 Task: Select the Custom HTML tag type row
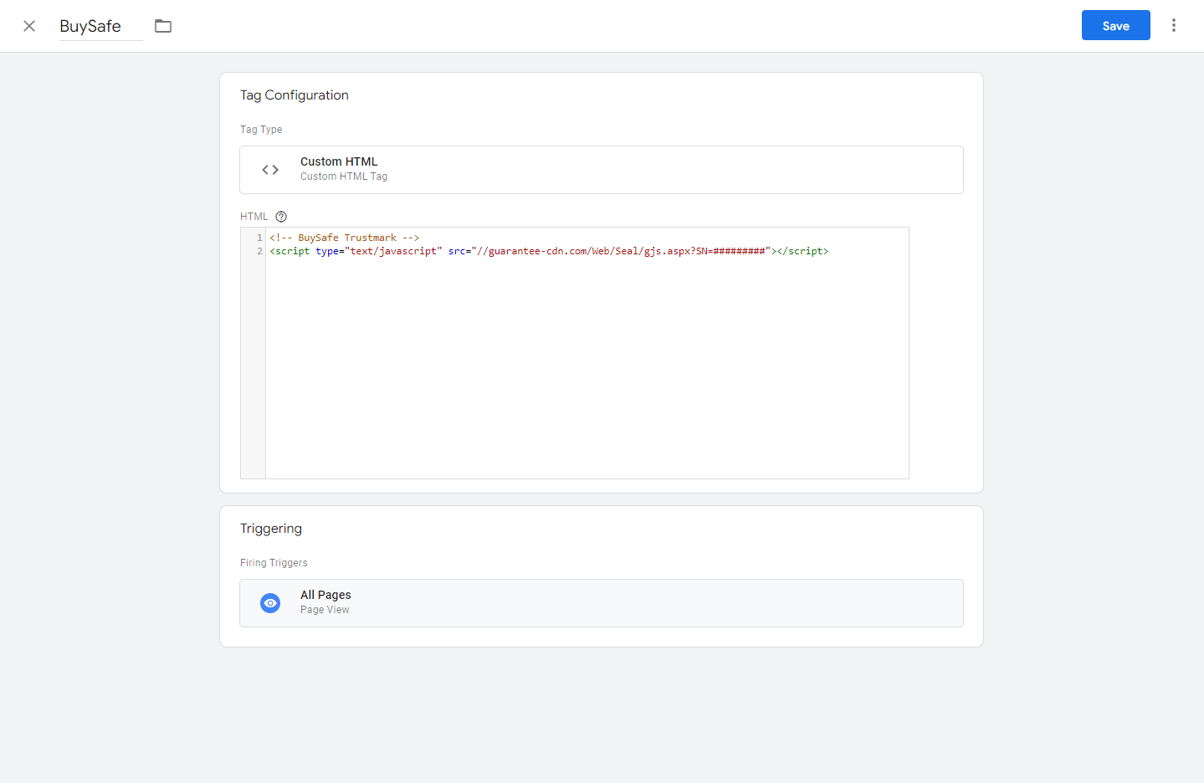[x=602, y=170]
